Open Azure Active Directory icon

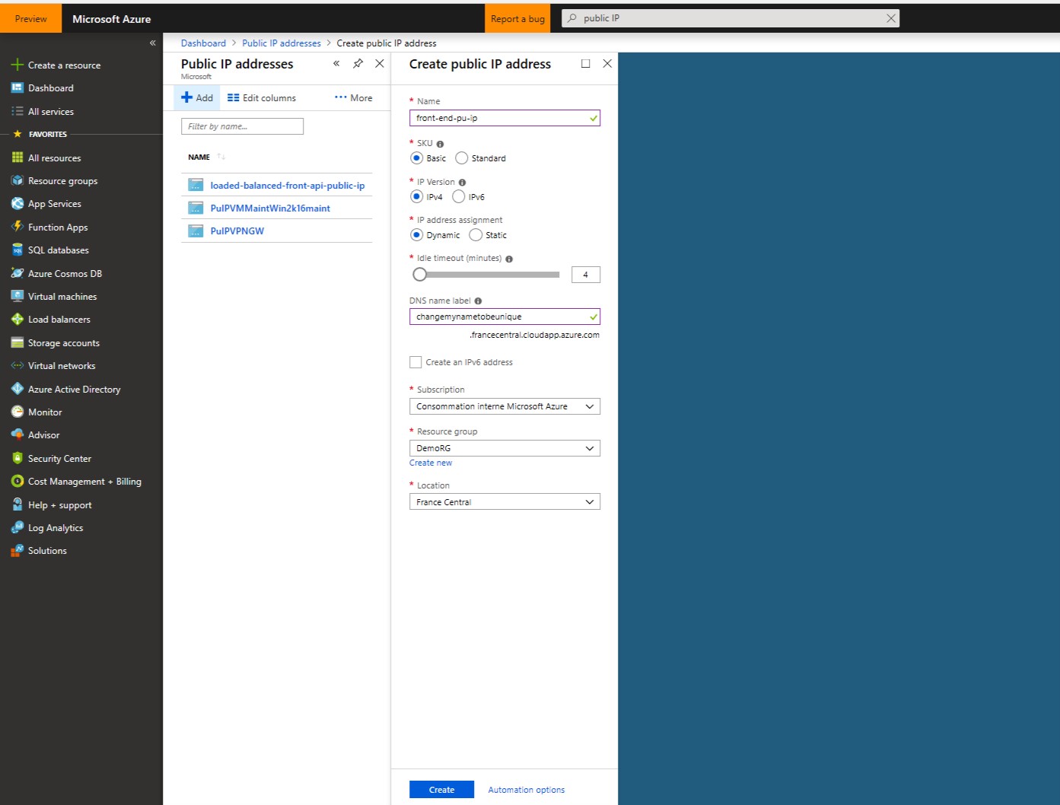[18, 389]
